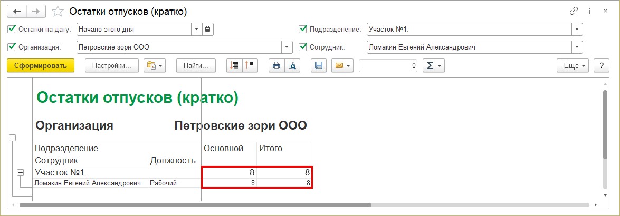Open the sigma sum functions button

(x=434, y=65)
